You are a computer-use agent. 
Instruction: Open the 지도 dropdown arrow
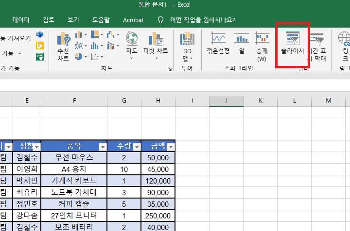click(x=131, y=59)
